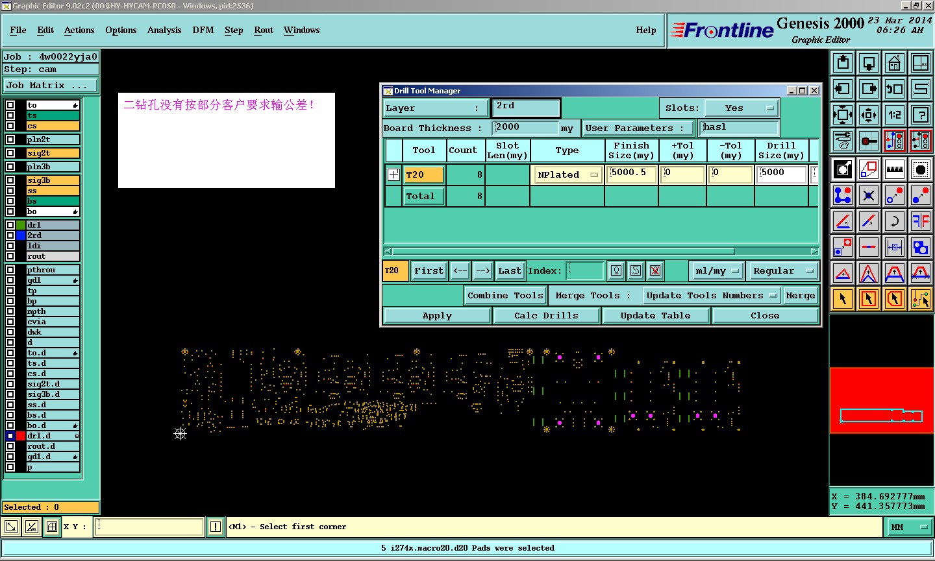Click the Merge button
Image resolution: width=935 pixels, height=561 pixels.
pyautogui.click(x=801, y=295)
